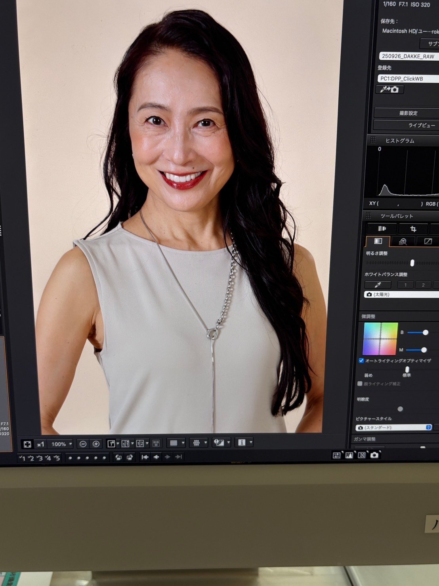Uncheck オートライティングオプティマイザ checkbox

(x=361, y=361)
